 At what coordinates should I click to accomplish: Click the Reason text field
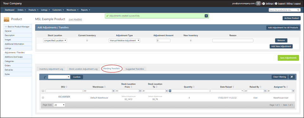[233, 41]
